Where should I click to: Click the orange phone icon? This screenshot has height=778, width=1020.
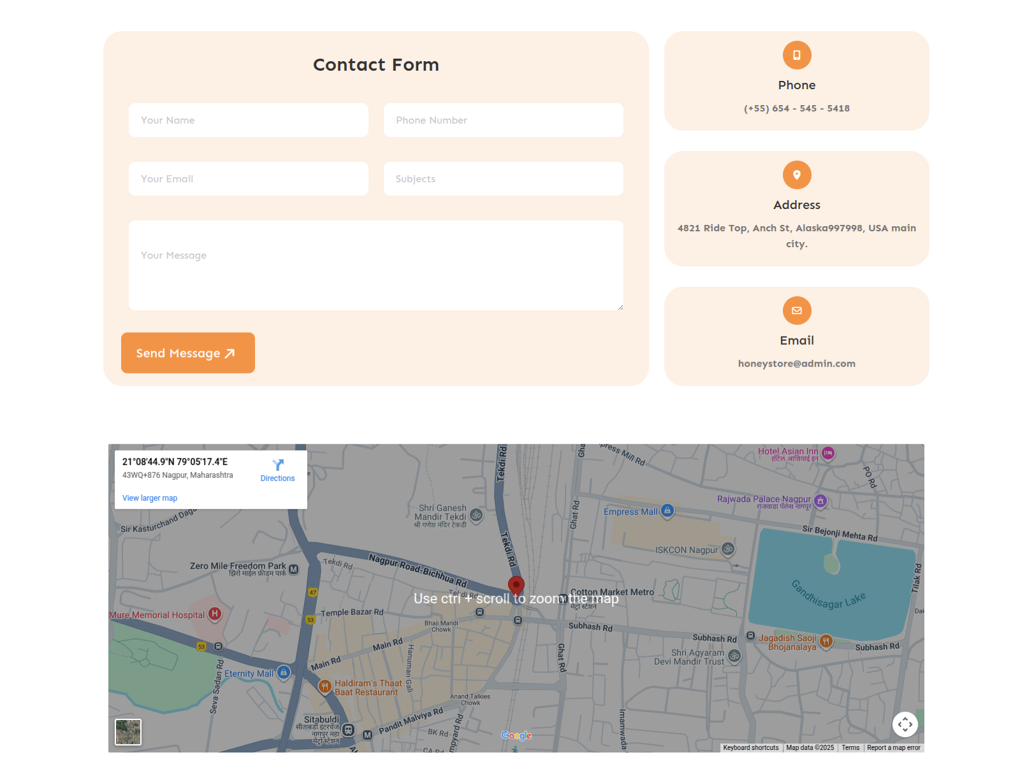coord(796,55)
